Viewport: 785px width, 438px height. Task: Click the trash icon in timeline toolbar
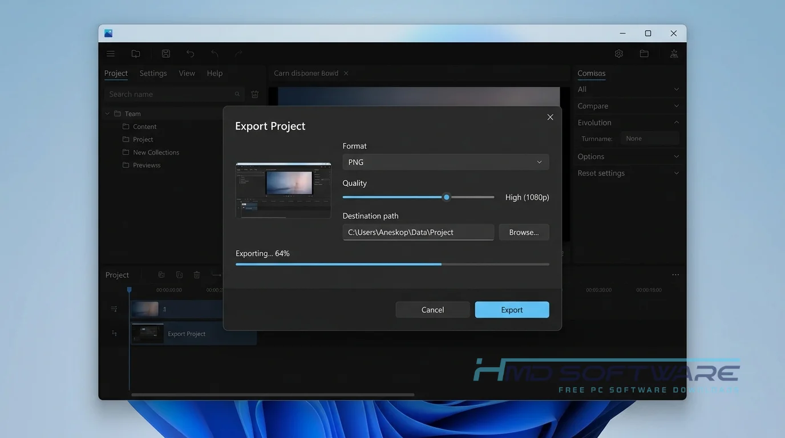point(197,275)
